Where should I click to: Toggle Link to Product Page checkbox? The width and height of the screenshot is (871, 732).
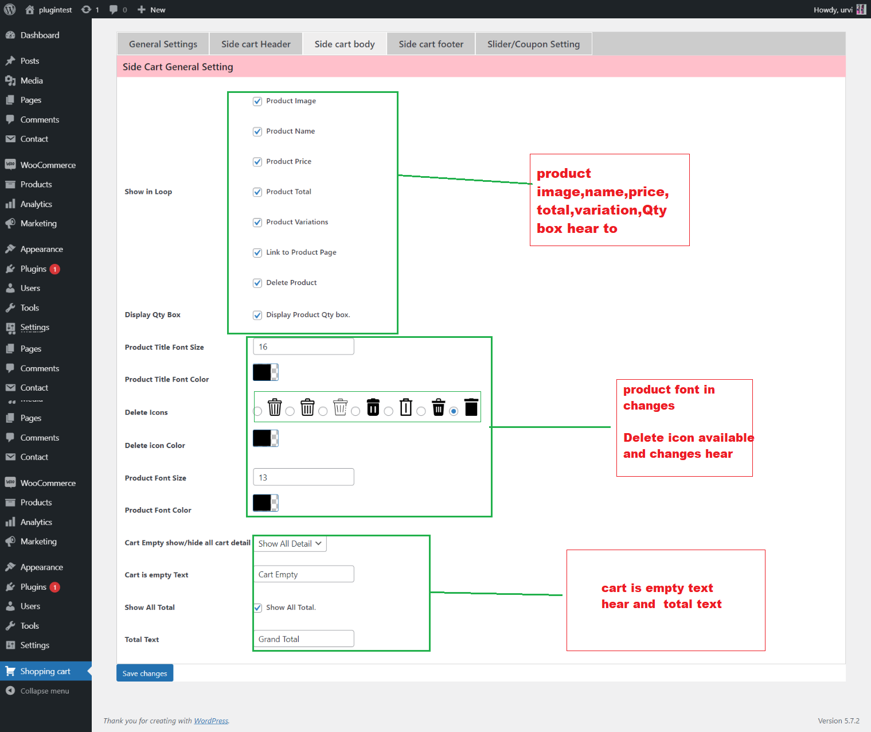(257, 253)
